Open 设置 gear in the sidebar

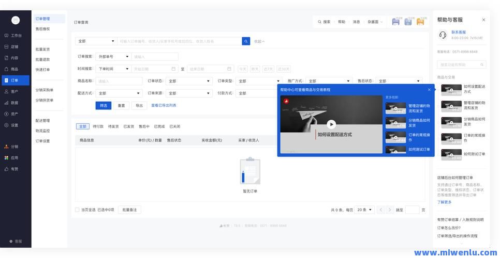point(14,125)
